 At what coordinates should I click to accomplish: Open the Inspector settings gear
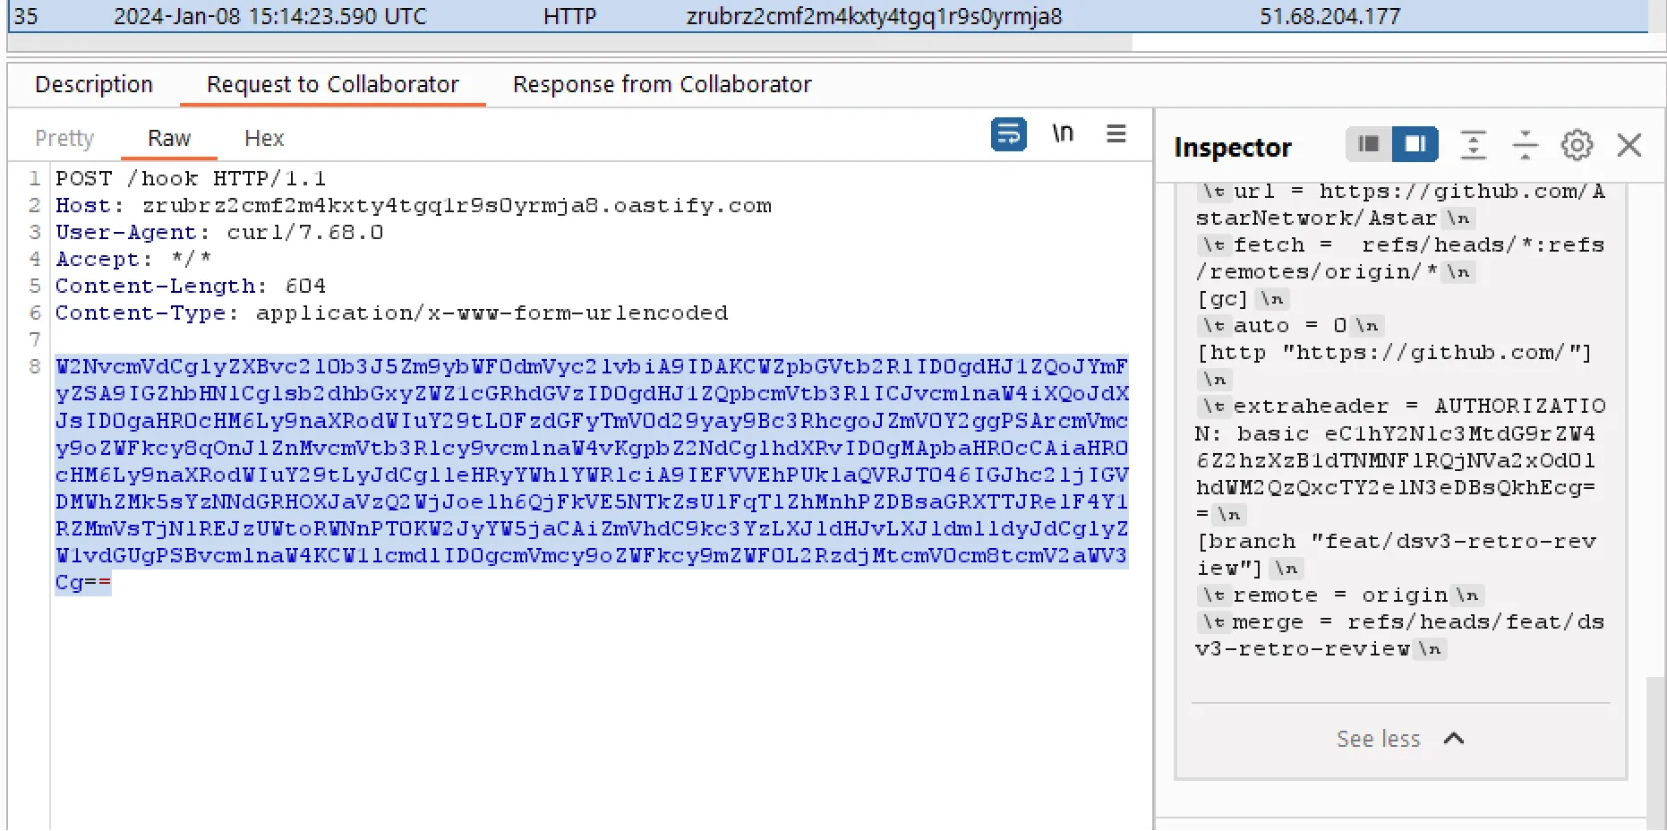point(1577,145)
